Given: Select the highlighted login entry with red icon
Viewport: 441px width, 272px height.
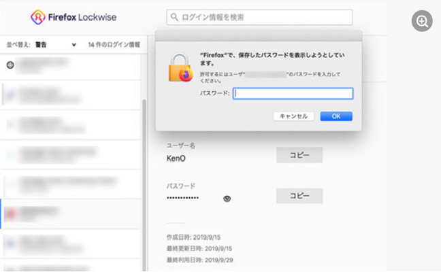Looking at the screenshot, I should click(70, 214).
